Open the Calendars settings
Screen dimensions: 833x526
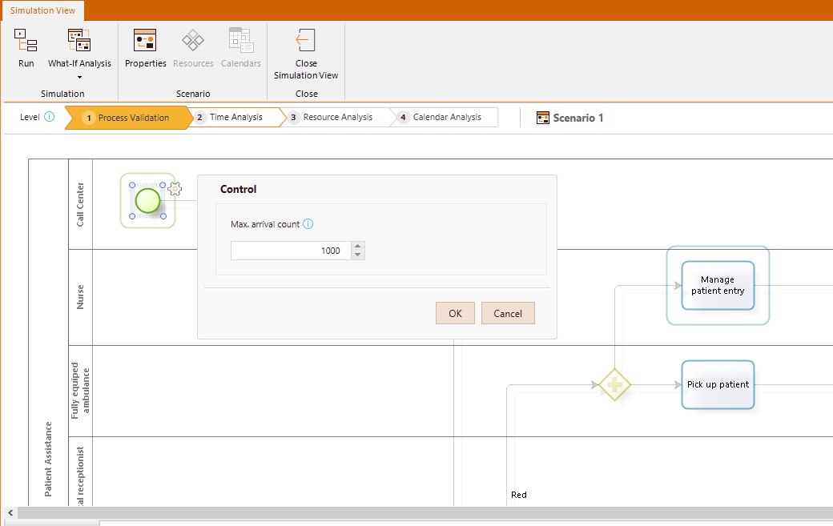point(240,48)
